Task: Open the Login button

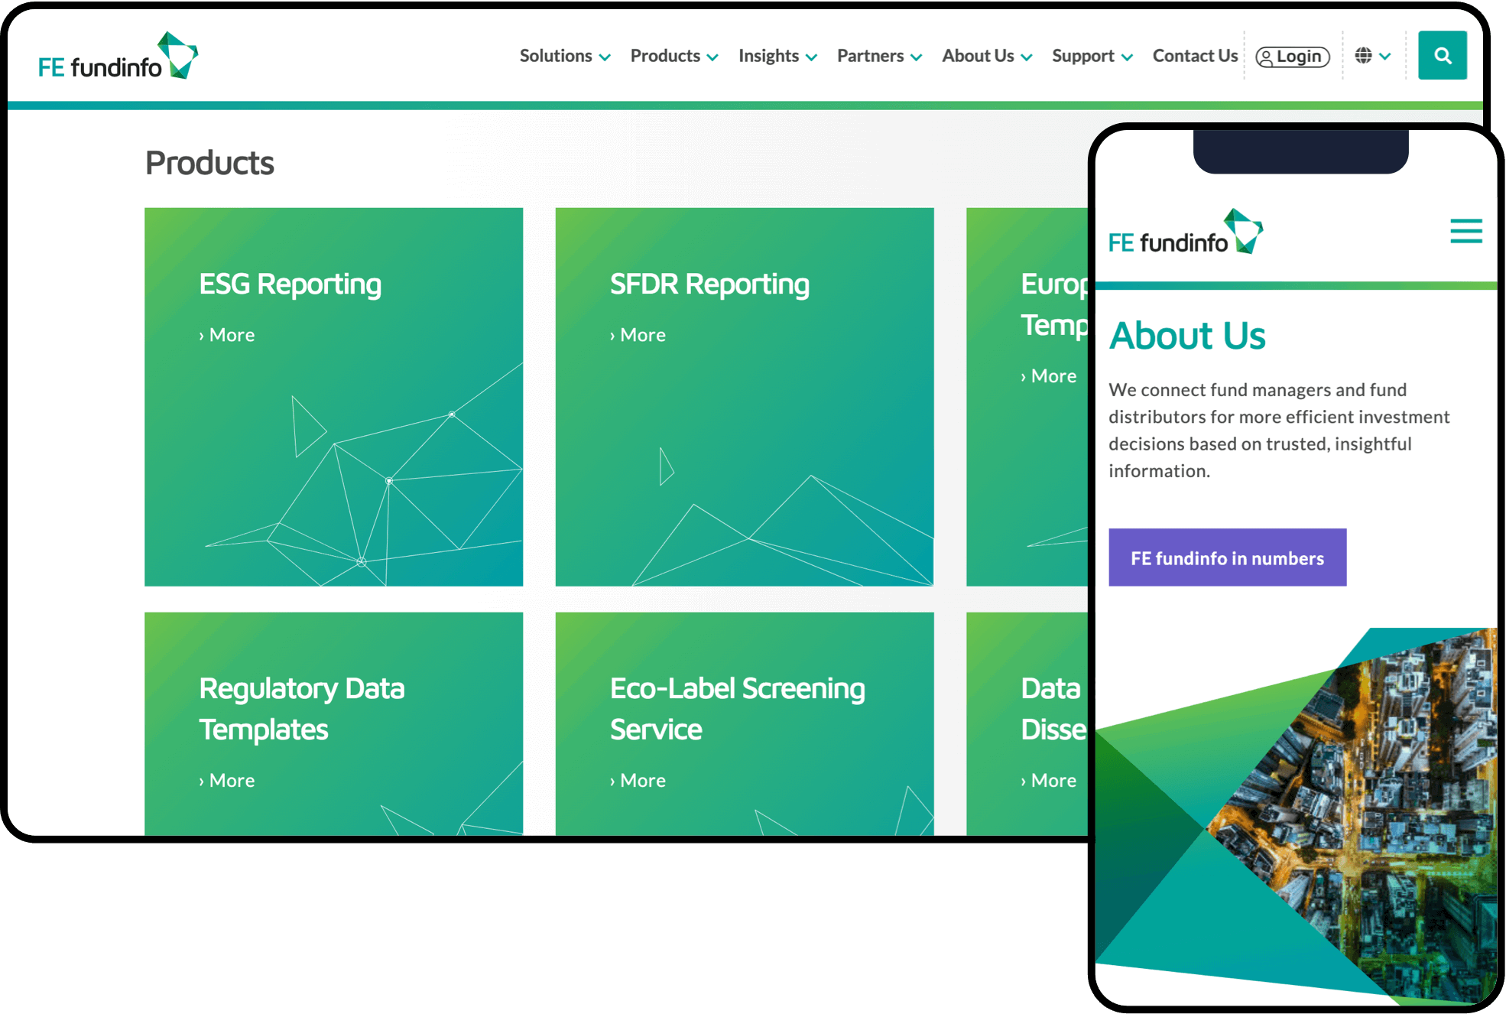Action: [1292, 56]
